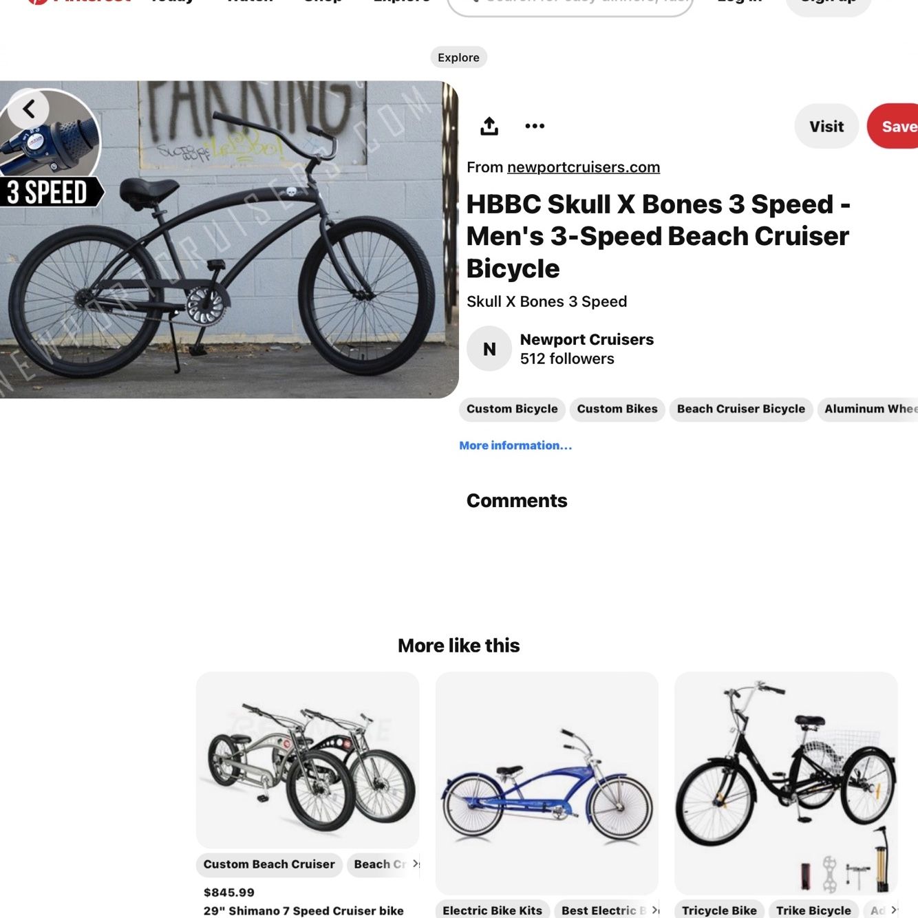The image size is (918, 918).
Task: Open the Newport Cruisers profile name
Action: [x=587, y=339]
